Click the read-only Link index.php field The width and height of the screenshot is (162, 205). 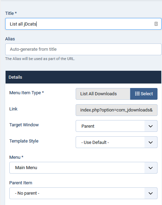coord(116,110)
